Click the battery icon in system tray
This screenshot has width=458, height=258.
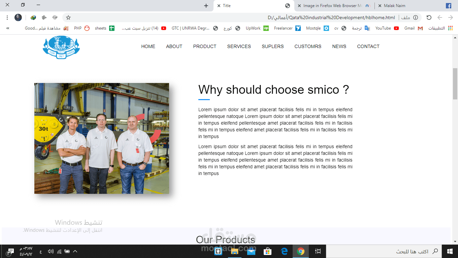coord(67,251)
